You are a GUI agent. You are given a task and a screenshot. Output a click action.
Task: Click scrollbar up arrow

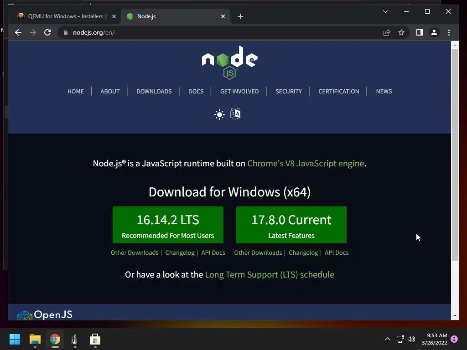pyautogui.click(x=455, y=45)
